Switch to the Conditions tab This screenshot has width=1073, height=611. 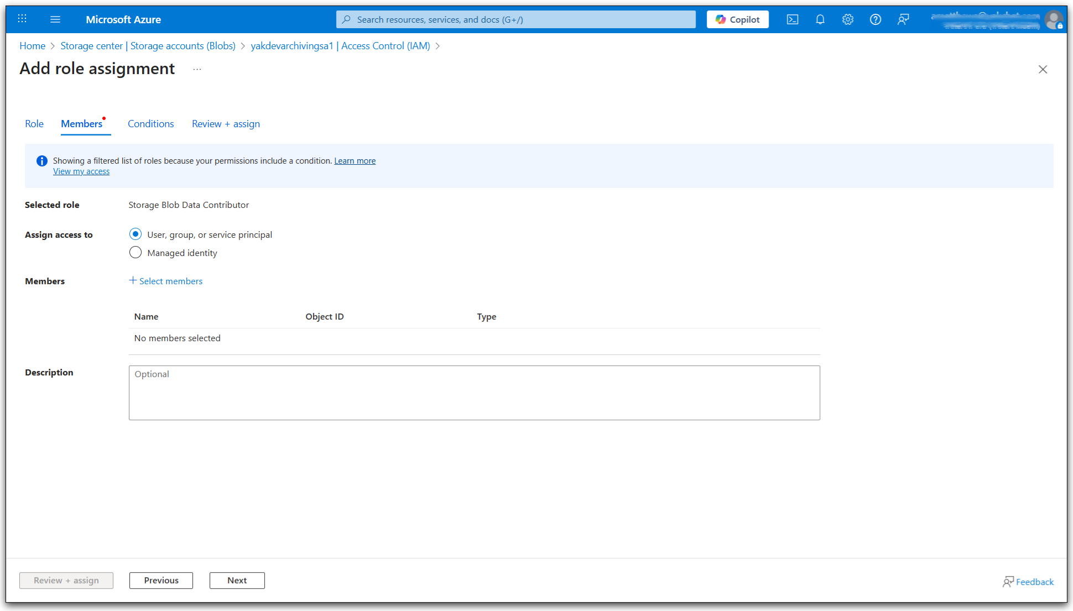[x=150, y=124]
